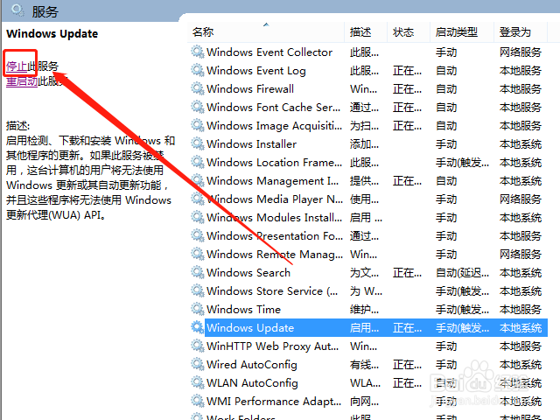This screenshot has height=420, width=560.
Task: Click the gear icon beside Windows Presentation Foundation
Action: 198,235
